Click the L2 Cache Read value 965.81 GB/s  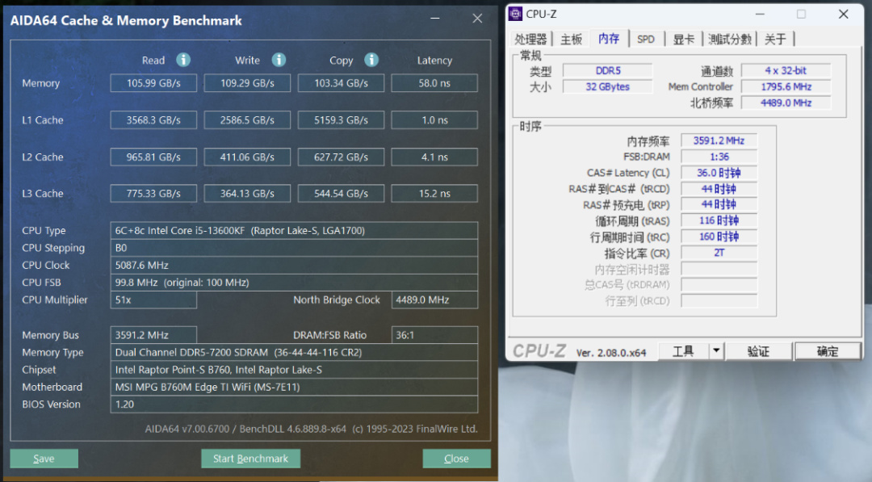tap(153, 157)
